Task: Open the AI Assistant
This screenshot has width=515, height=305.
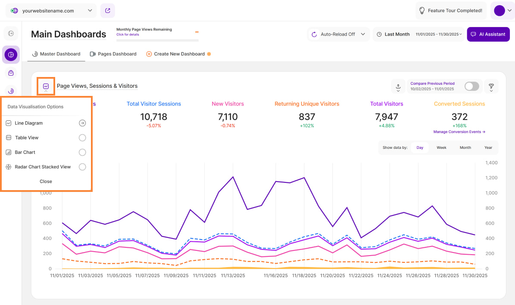Action: 488,34
